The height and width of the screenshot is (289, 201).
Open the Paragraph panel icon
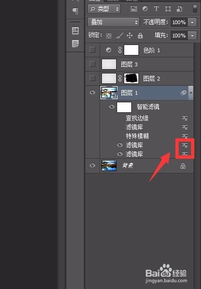[75, 11]
